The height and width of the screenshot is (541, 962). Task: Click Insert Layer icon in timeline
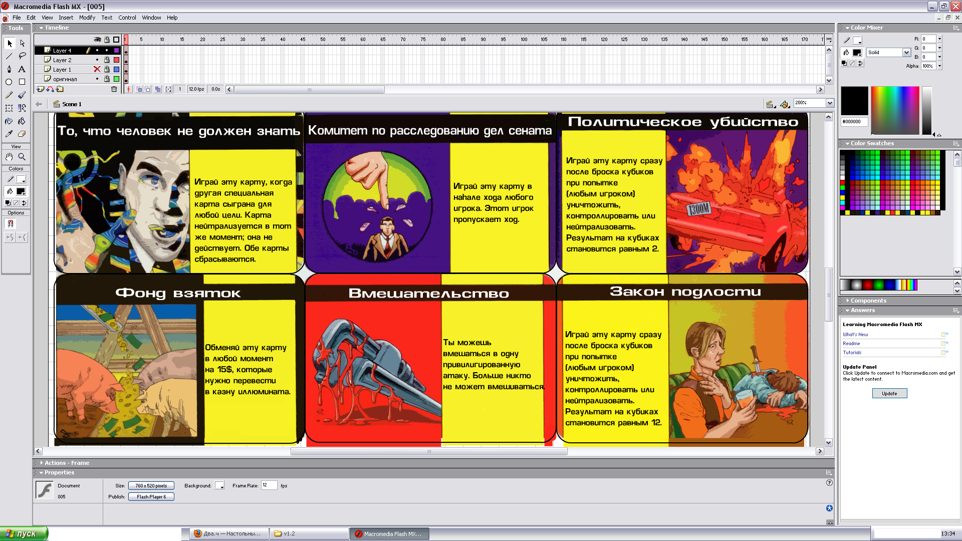click(41, 89)
